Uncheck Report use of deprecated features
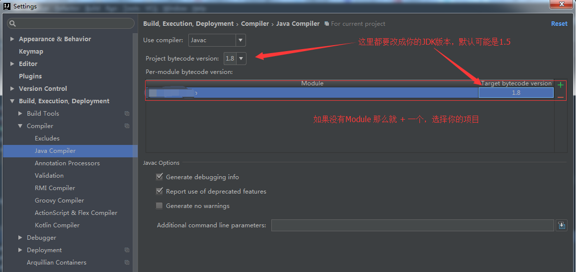Viewport: 576px width, 272px height. [x=160, y=191]
